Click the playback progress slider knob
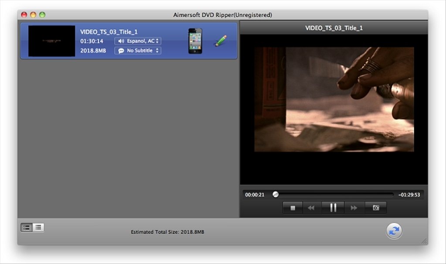The width and height of the screenshot is (446, 264). 276,194
